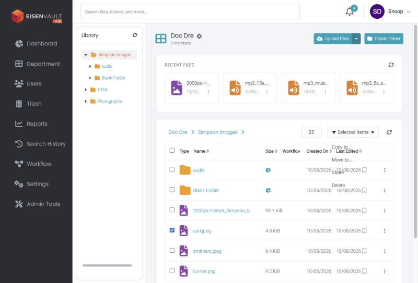Sort the table by Size column
Image resolution: width=418 pixels, height=283 pixels.
coord(271,151)
